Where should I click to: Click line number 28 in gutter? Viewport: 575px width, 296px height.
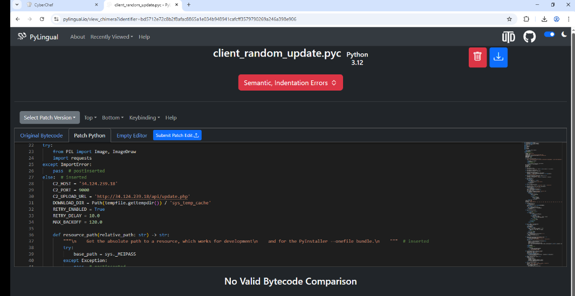31,183
